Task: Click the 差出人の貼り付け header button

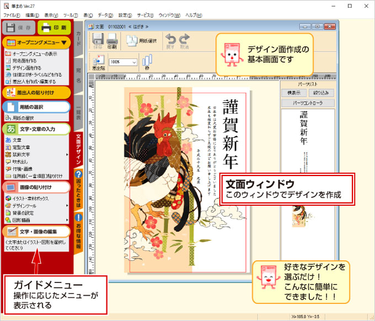Action: 36,93
